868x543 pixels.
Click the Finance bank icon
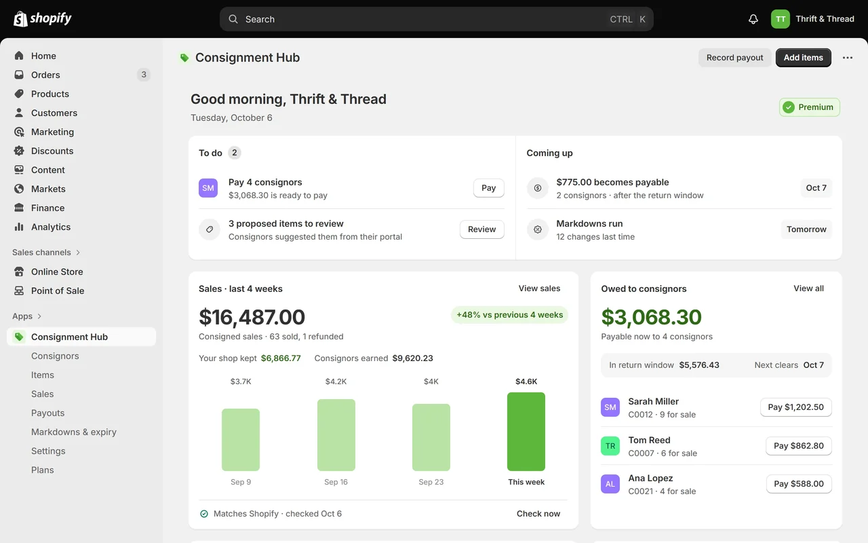19,208
